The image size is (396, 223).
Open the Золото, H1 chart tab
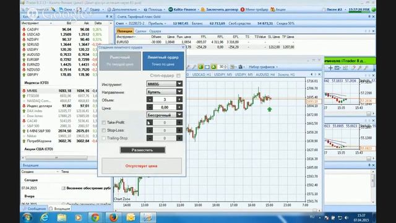[286, 74]
